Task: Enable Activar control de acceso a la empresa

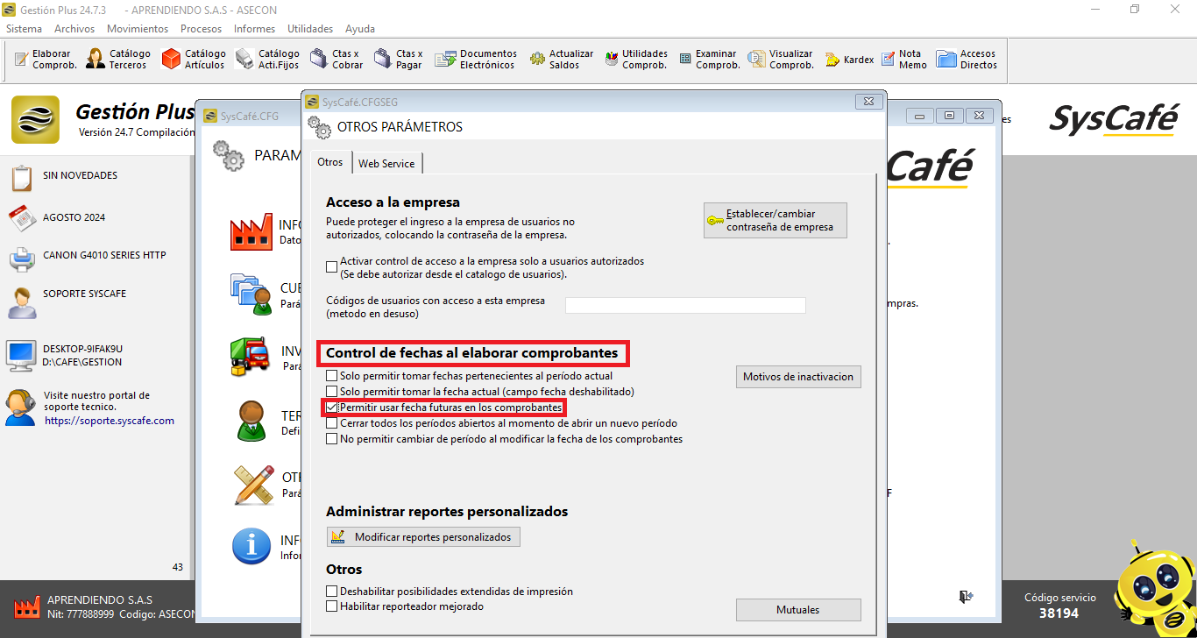Action: click(331, 266)
